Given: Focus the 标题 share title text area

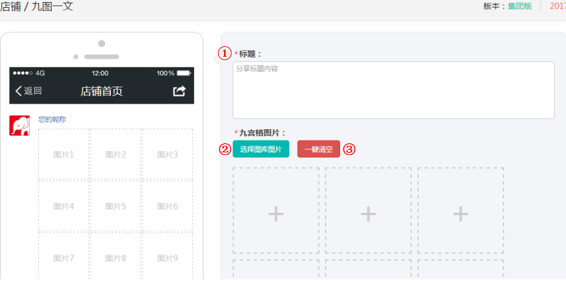Looking at the screenshot, I should 393,90.
